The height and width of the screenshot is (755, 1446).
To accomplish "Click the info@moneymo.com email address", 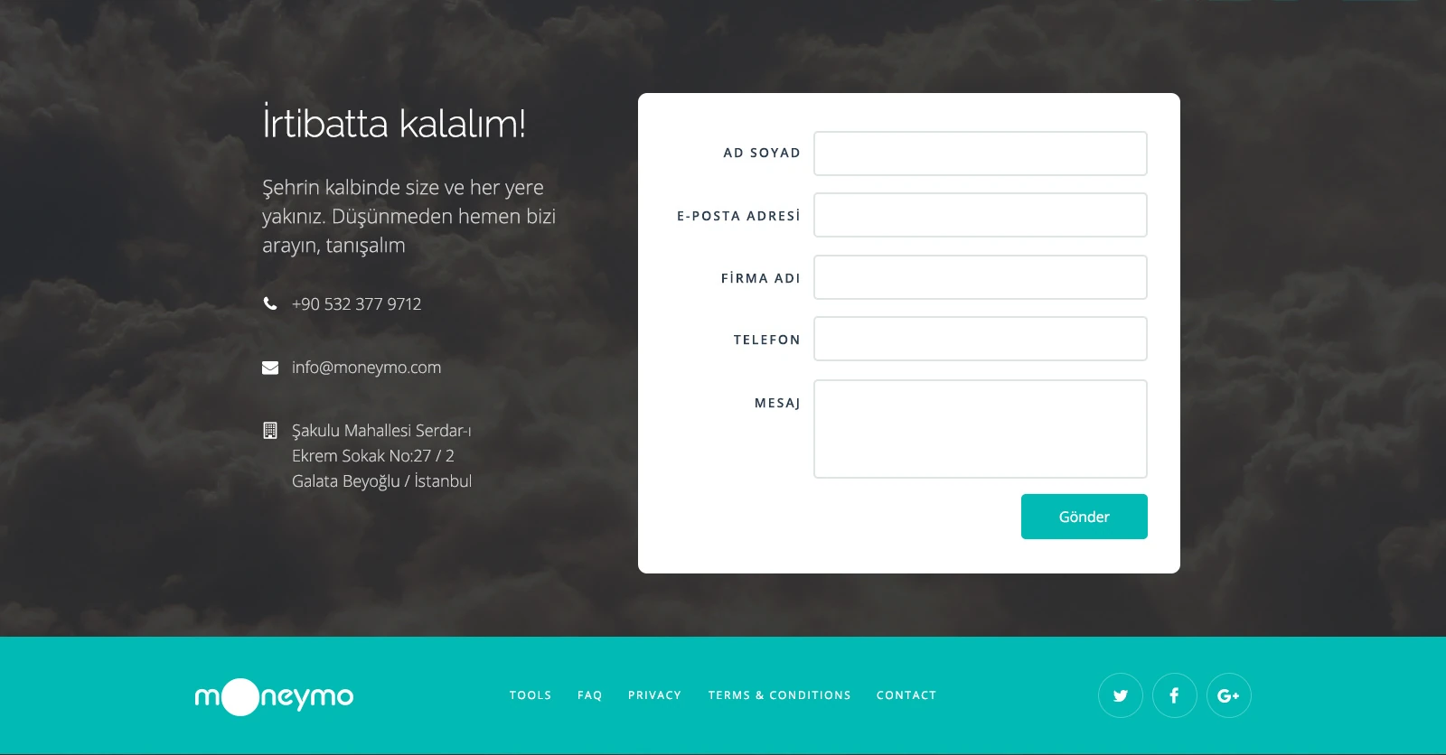I will click(366, 368).
